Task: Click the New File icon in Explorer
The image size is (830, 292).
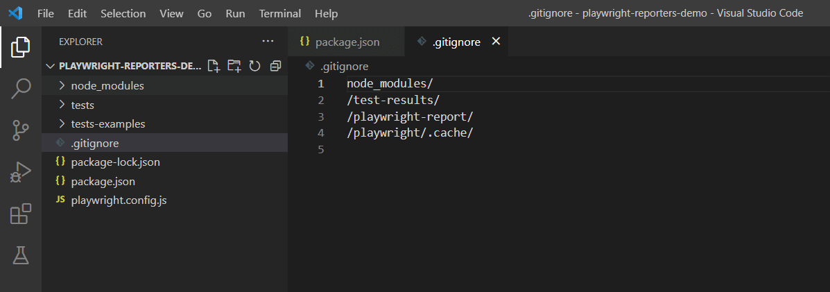Action: tap(214, 66)
